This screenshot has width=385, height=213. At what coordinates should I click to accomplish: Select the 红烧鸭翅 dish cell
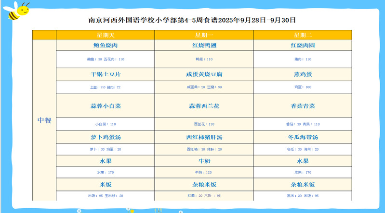point(204,46)
